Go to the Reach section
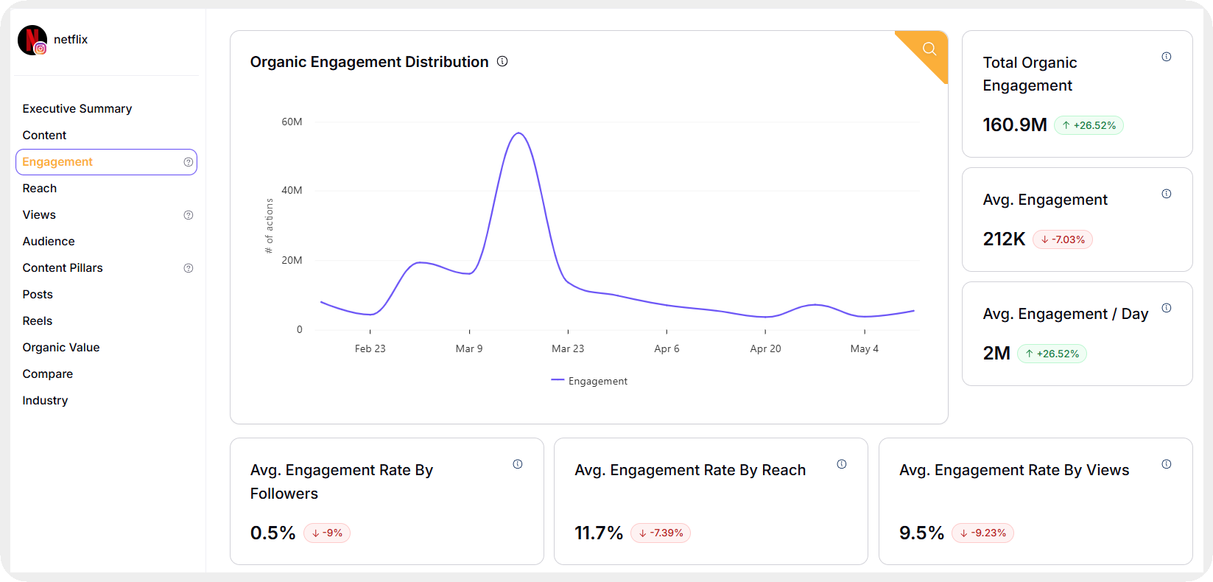 [40, 189]
